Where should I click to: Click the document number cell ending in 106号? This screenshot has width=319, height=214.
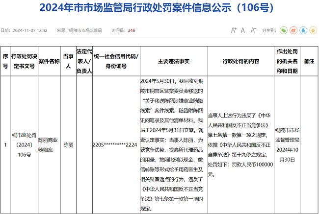tap(23, 145)
